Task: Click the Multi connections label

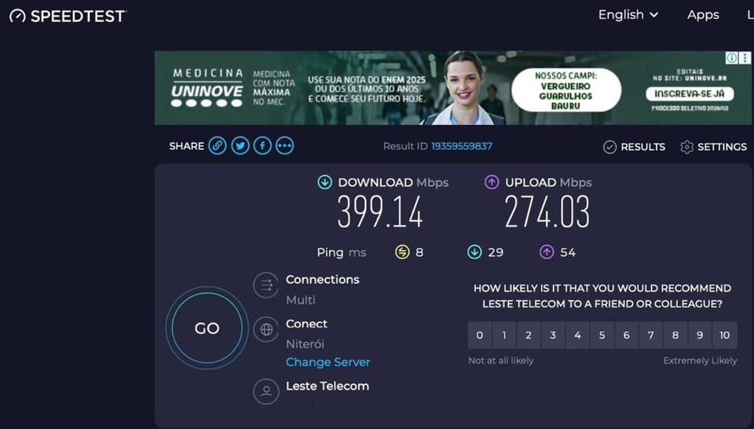Action: click(x=301, y=300)
